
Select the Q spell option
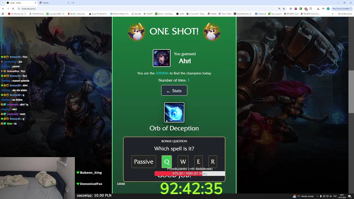(166, 162)
